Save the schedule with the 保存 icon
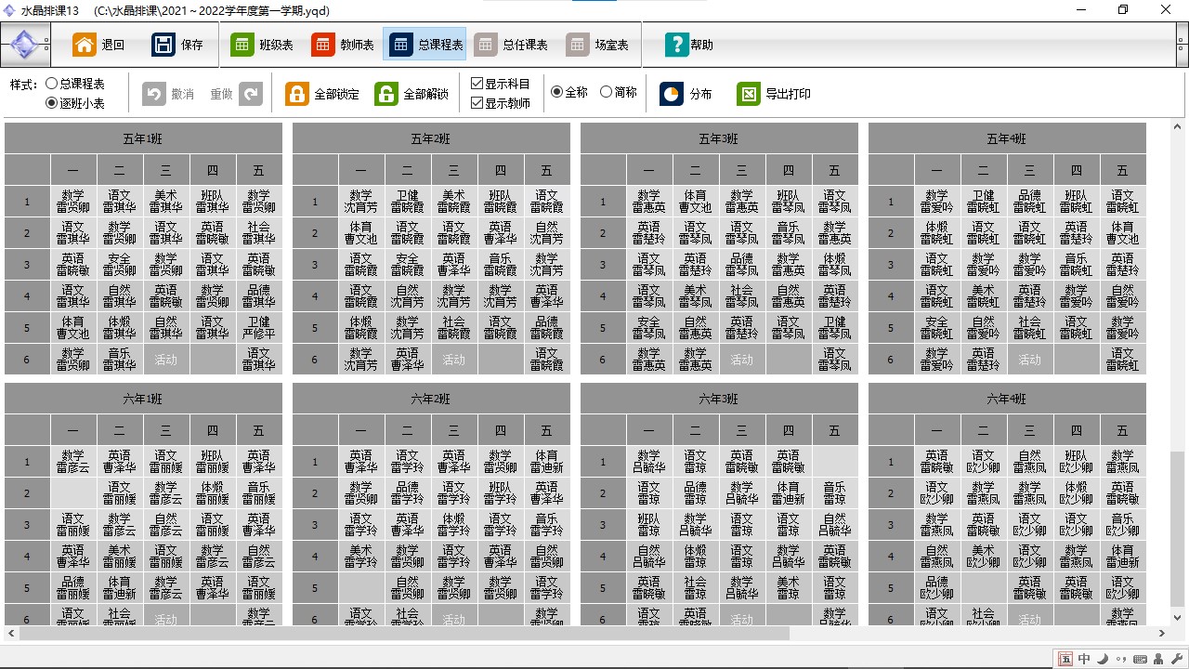 click(163, 45)
